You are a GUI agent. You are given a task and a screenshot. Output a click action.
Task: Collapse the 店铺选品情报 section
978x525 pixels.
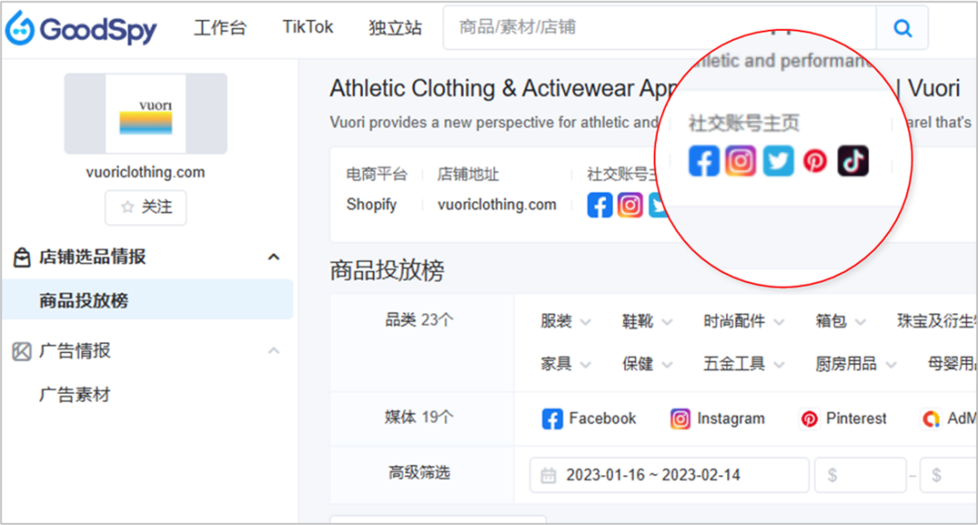coord(273,257)
